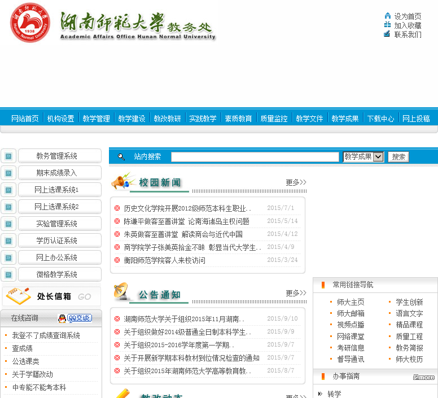438x398 pixels.
Task: Click the magnifier icon beside 站内搜索
Action: 121,157
